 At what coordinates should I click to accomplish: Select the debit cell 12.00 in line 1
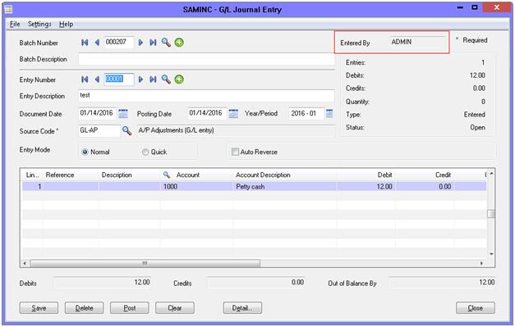pyautogui.click(x=366, y=186)
